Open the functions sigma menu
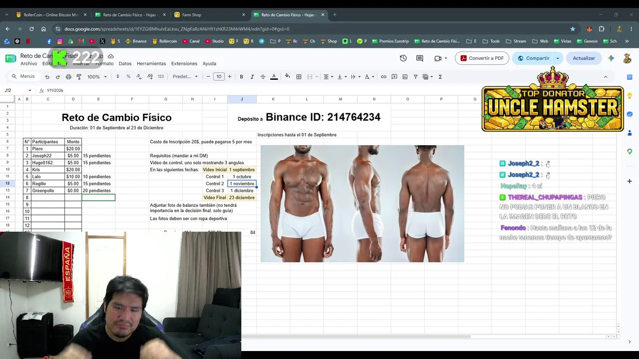The width and height of the screenshot is (639, 359). pos(440,77)
